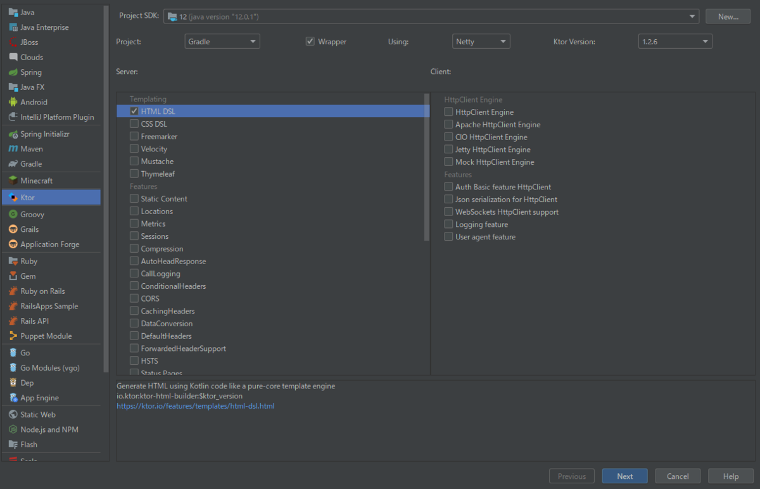Pick the Go gopher icon
The height and width of the screenshot is (489, 760).
[x=13, y=353]
